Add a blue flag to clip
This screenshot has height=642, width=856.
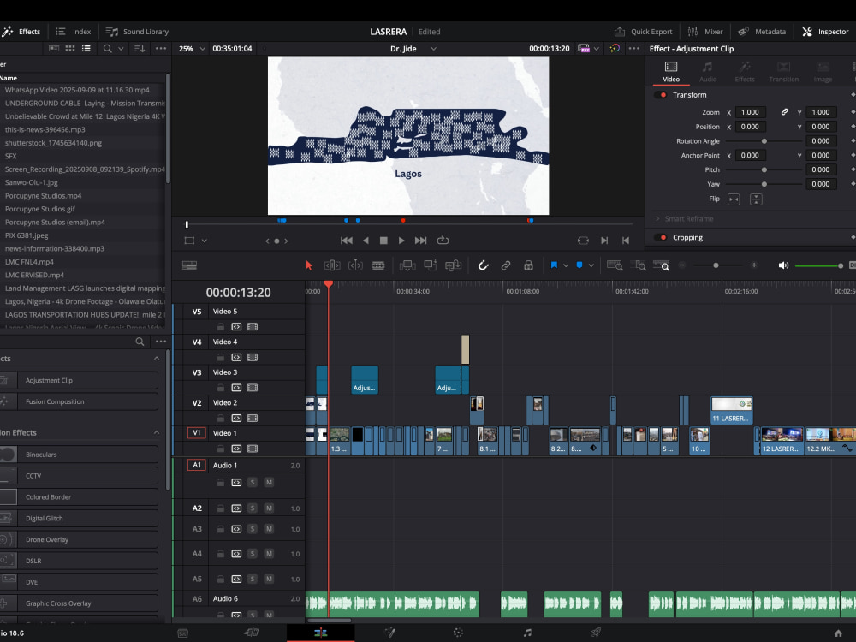click(x=554, y=265)
